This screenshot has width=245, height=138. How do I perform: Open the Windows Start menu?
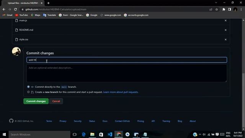click(x=4, y=135)
